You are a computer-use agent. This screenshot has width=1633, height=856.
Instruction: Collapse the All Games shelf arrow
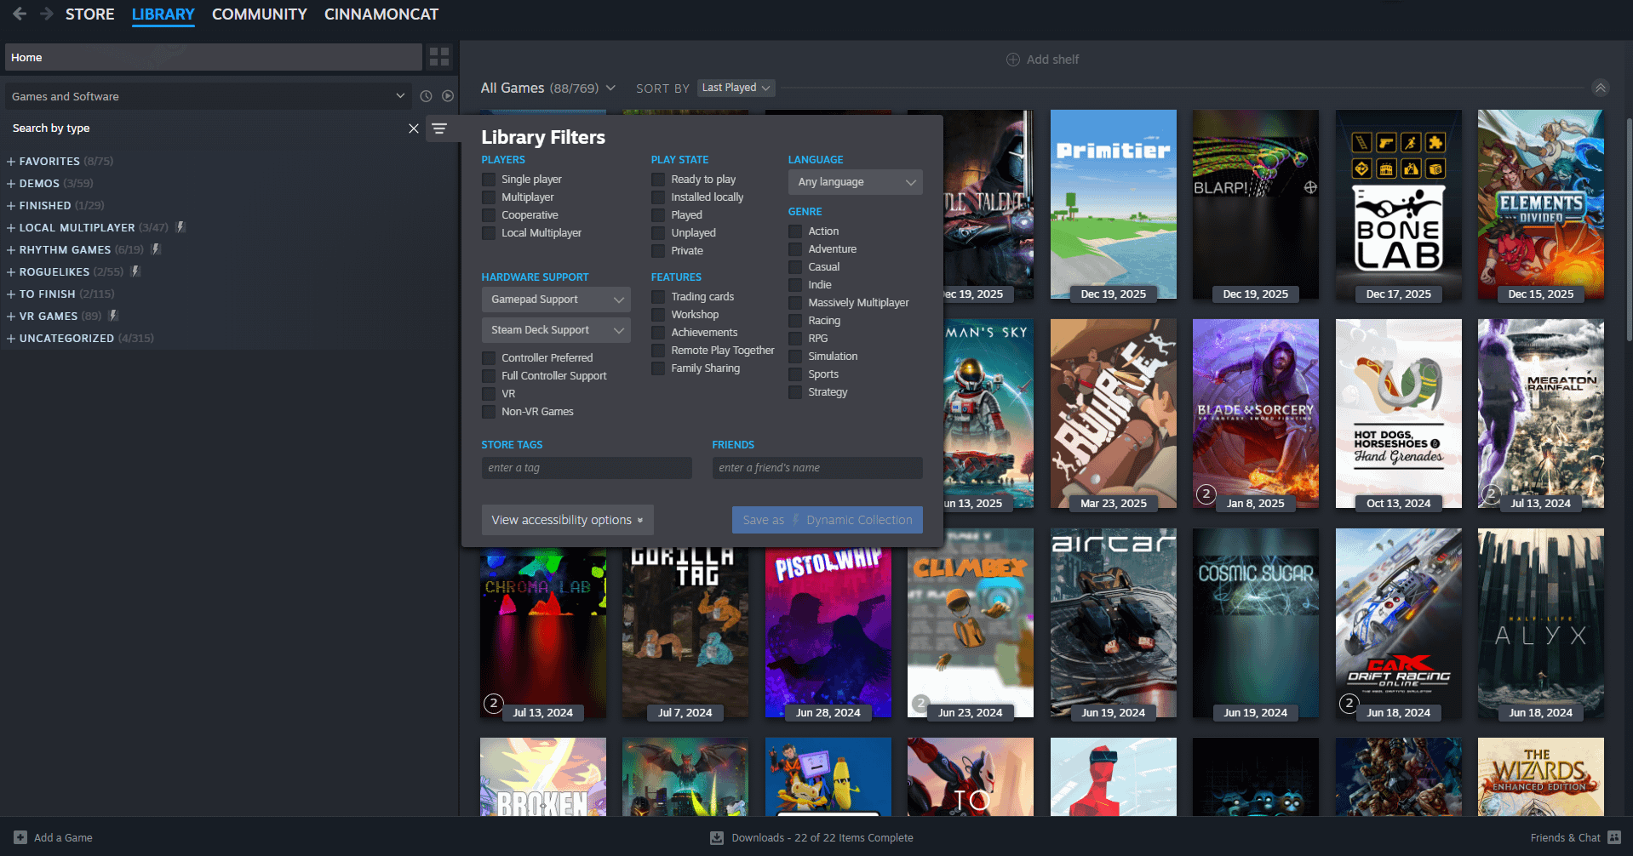[x=1601, y=88]
